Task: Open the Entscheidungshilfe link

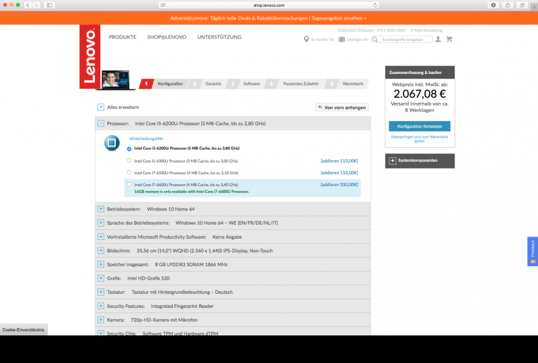Action: [x=146, y=138]
